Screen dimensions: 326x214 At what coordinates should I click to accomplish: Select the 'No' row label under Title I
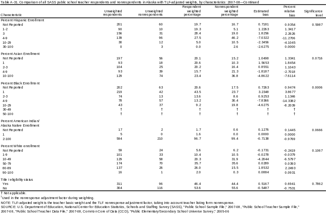pos(5,188)
